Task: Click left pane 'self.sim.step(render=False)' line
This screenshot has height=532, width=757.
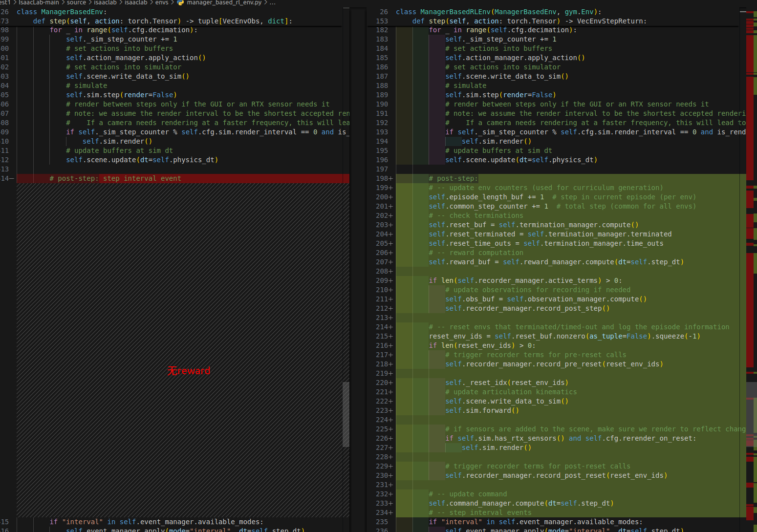Action: pos(121,95)
